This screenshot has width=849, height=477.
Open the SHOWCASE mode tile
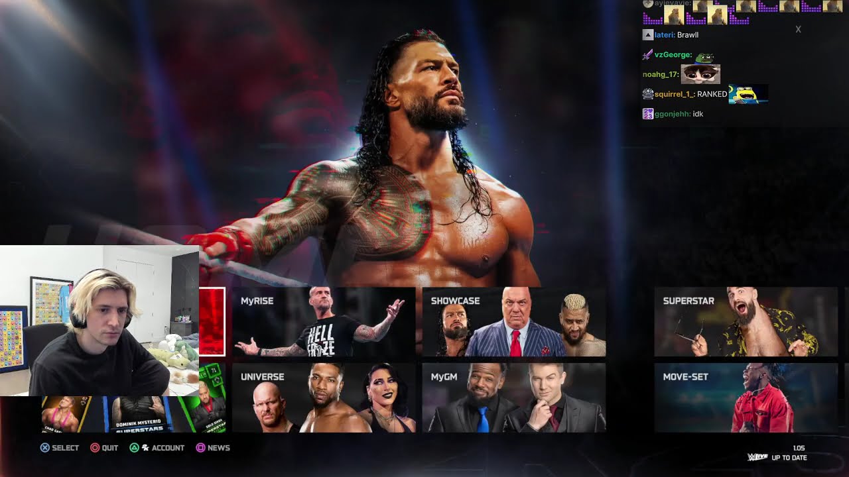(x=514, y=322)
